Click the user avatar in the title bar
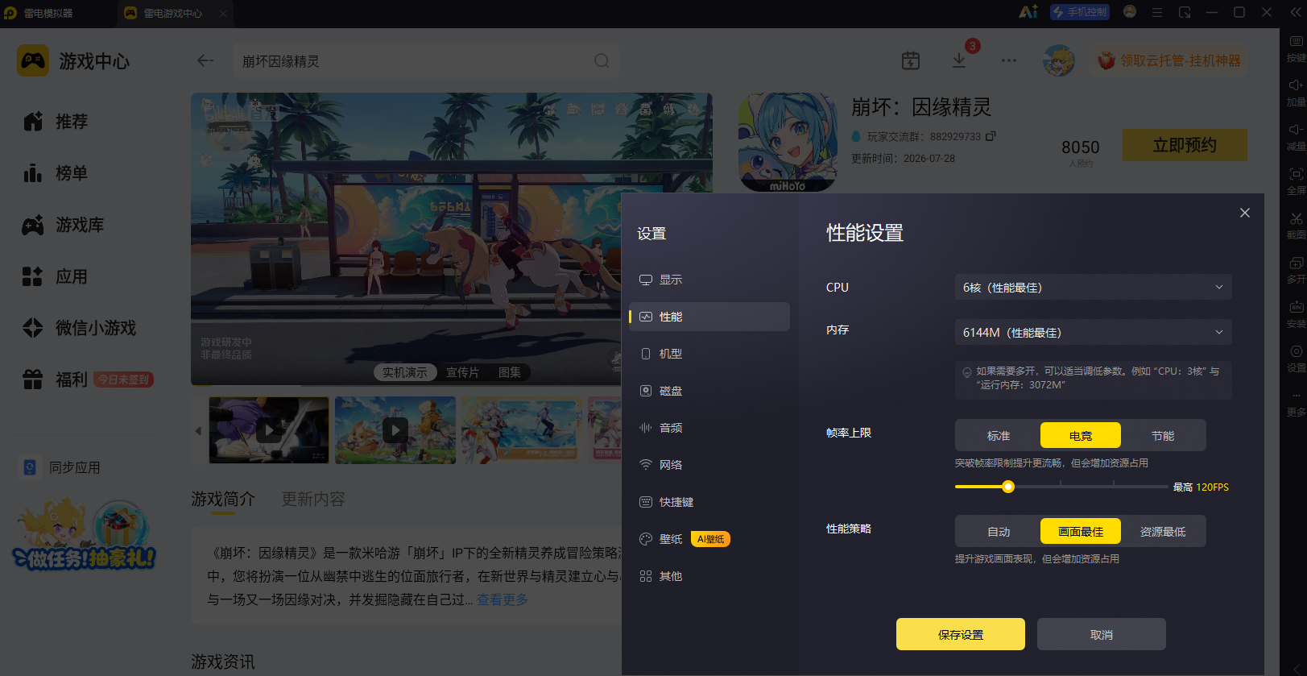The height and width of the screenshot is (676, 1307). coord(1130,12)
